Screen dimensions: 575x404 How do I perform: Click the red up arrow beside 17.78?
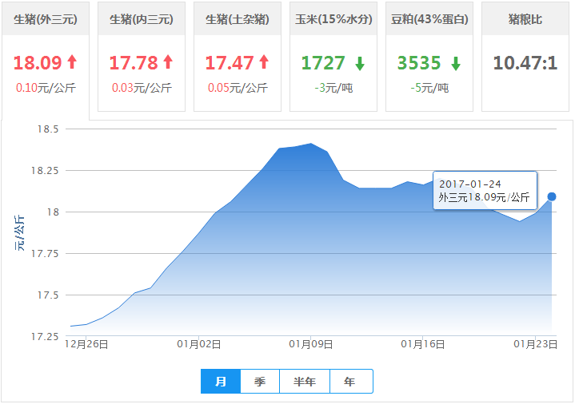(168, 62)
